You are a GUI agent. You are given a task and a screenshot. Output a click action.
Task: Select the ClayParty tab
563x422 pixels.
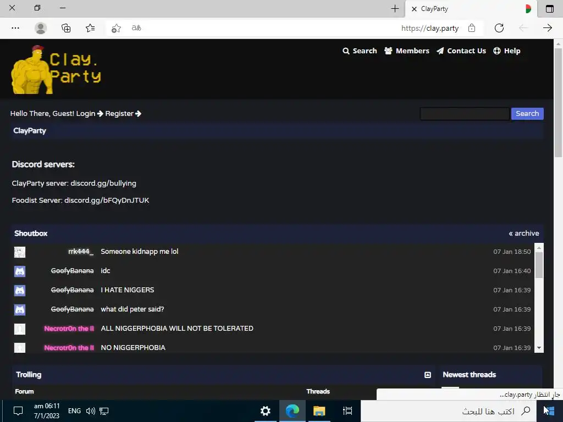(471, 9)
